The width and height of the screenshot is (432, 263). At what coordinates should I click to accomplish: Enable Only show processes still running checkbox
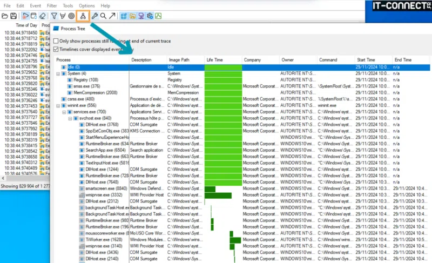coord(56,41)
